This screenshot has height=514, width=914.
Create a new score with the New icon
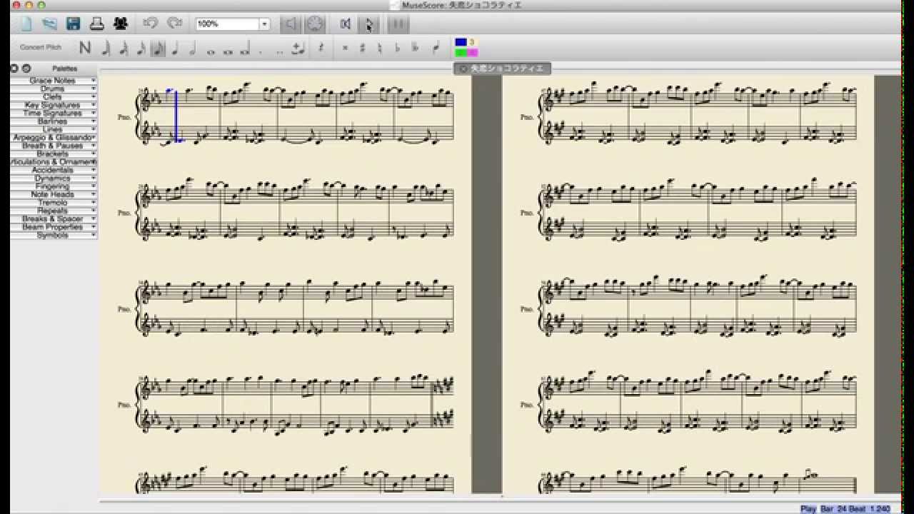[26, 24]
